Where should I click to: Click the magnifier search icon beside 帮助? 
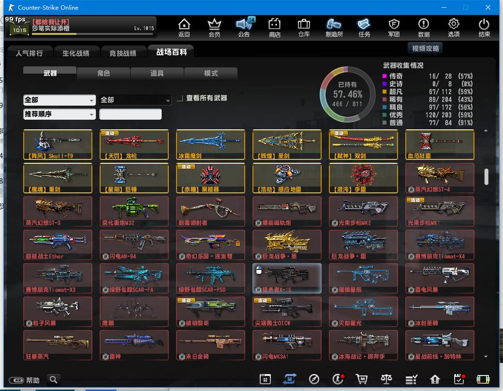click(54, 380)
